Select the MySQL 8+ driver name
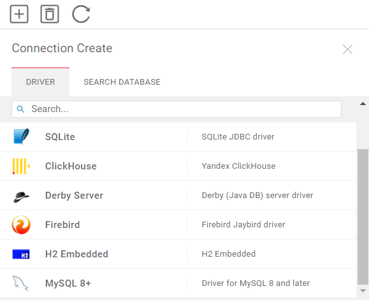The height and width of the screenshot is (300, 369). (68, 283)
